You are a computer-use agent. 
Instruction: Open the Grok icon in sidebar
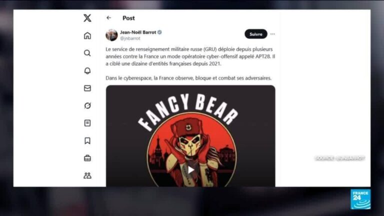[87, 105]
